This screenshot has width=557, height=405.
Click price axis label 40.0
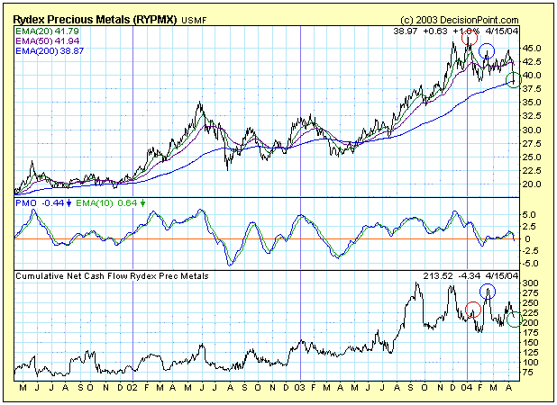coord(532,76)
